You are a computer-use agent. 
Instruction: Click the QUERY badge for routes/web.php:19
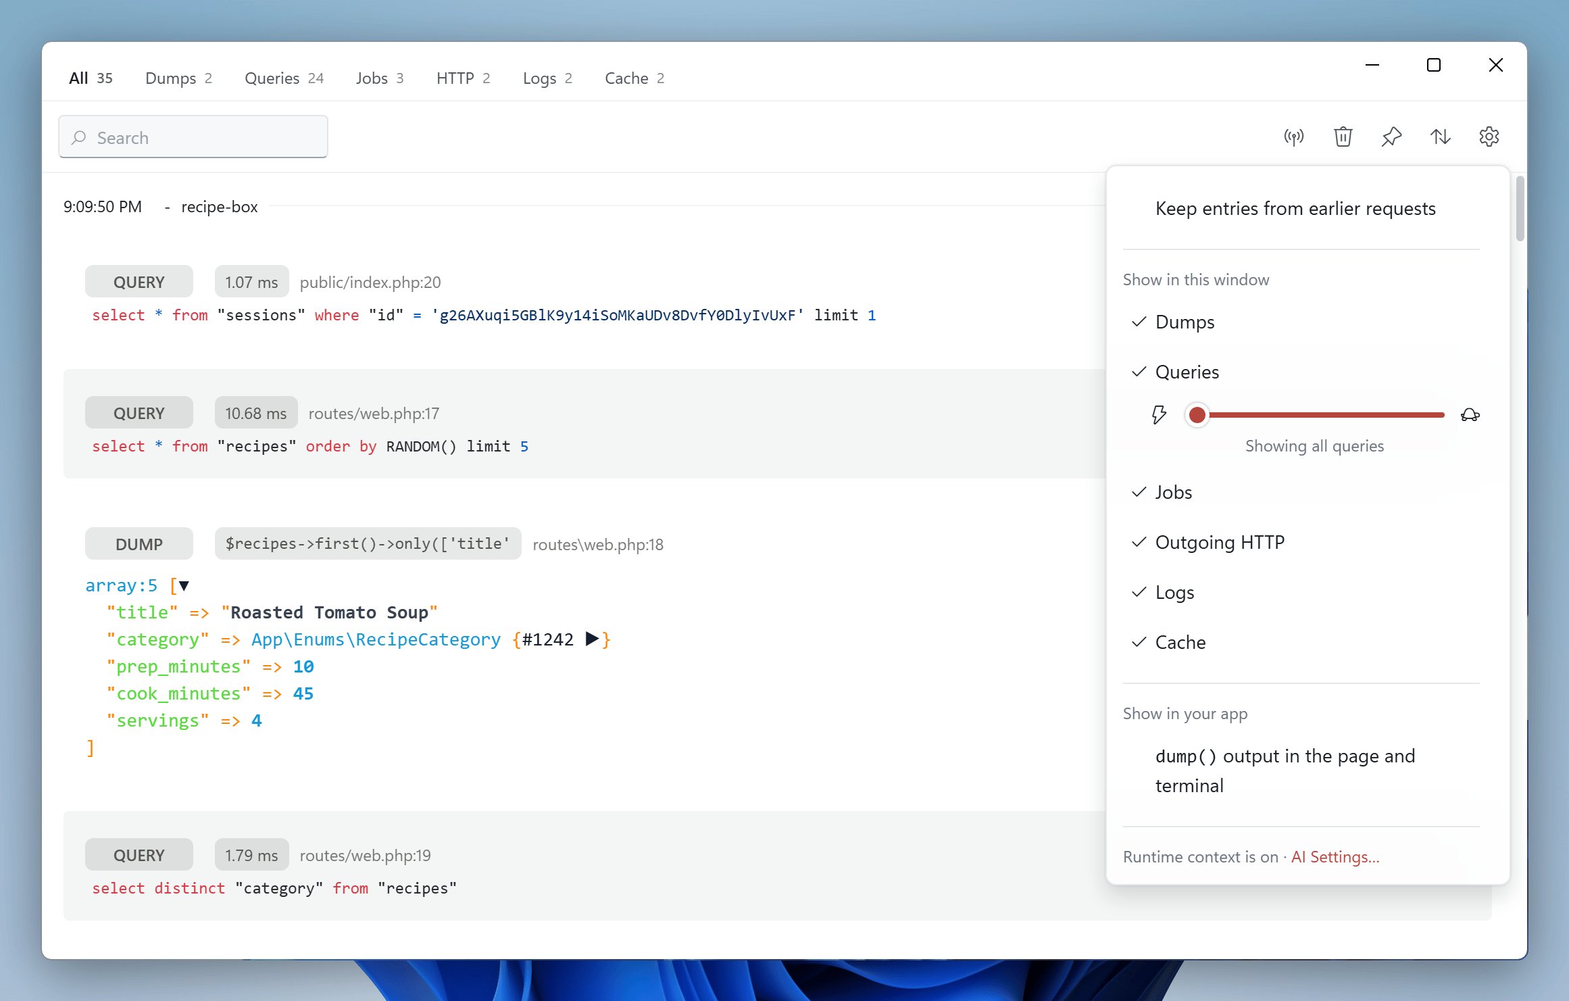(139, 855)
